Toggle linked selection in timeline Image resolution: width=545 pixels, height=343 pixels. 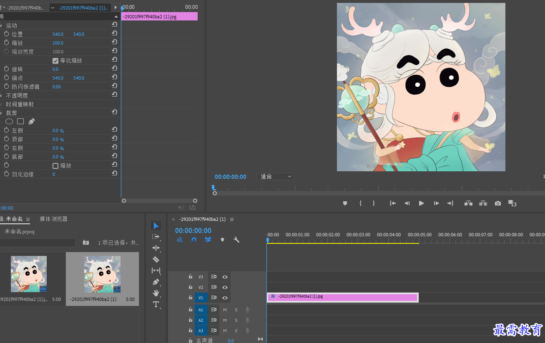coord(208,240)
